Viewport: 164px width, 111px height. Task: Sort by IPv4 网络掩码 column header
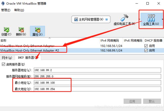tap(111, 40)
